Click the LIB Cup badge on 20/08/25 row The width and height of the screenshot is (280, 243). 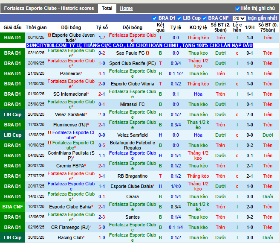click(x=12, y=114)
